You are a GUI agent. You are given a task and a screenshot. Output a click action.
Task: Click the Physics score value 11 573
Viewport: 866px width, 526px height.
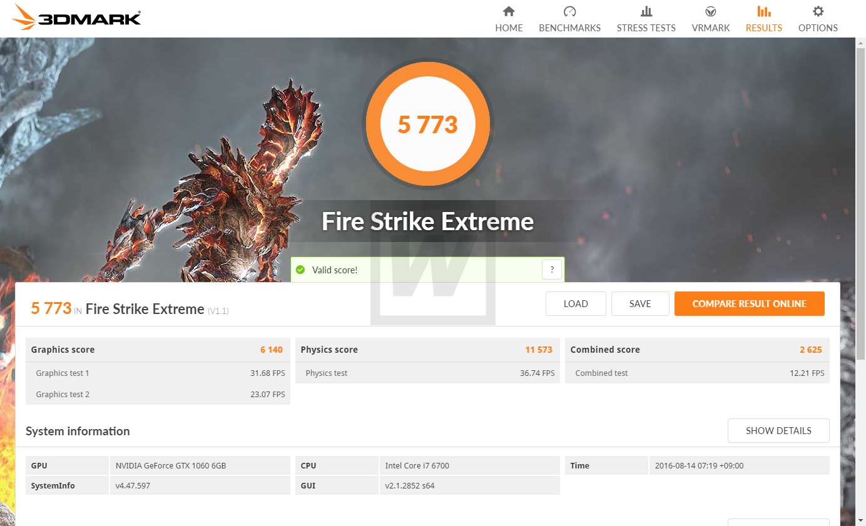539,350
